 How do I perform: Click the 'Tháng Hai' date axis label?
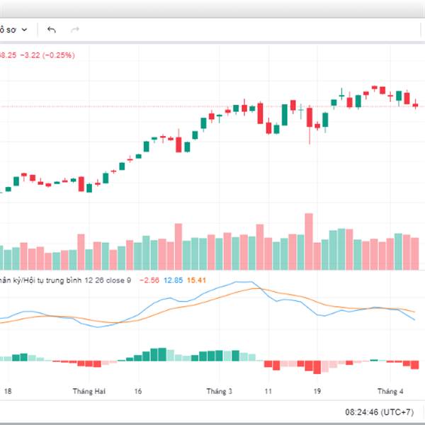tap(89, 392)
